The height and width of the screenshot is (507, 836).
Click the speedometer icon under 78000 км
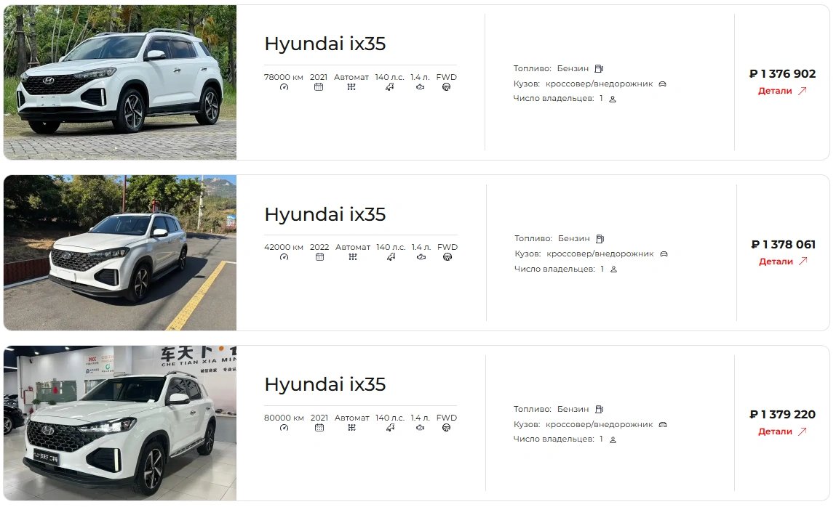tap(284, 87)
